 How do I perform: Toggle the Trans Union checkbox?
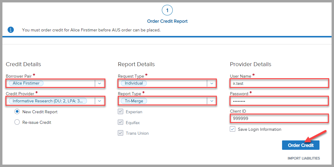coord(120,133)
